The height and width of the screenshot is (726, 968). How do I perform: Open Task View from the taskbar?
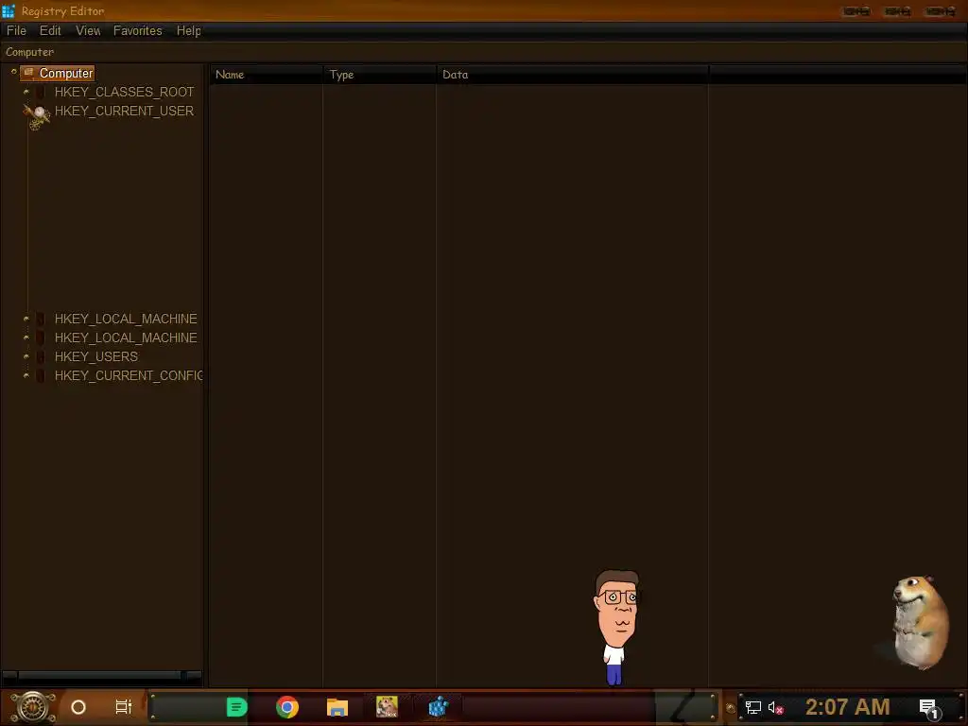tap(124, 707)
